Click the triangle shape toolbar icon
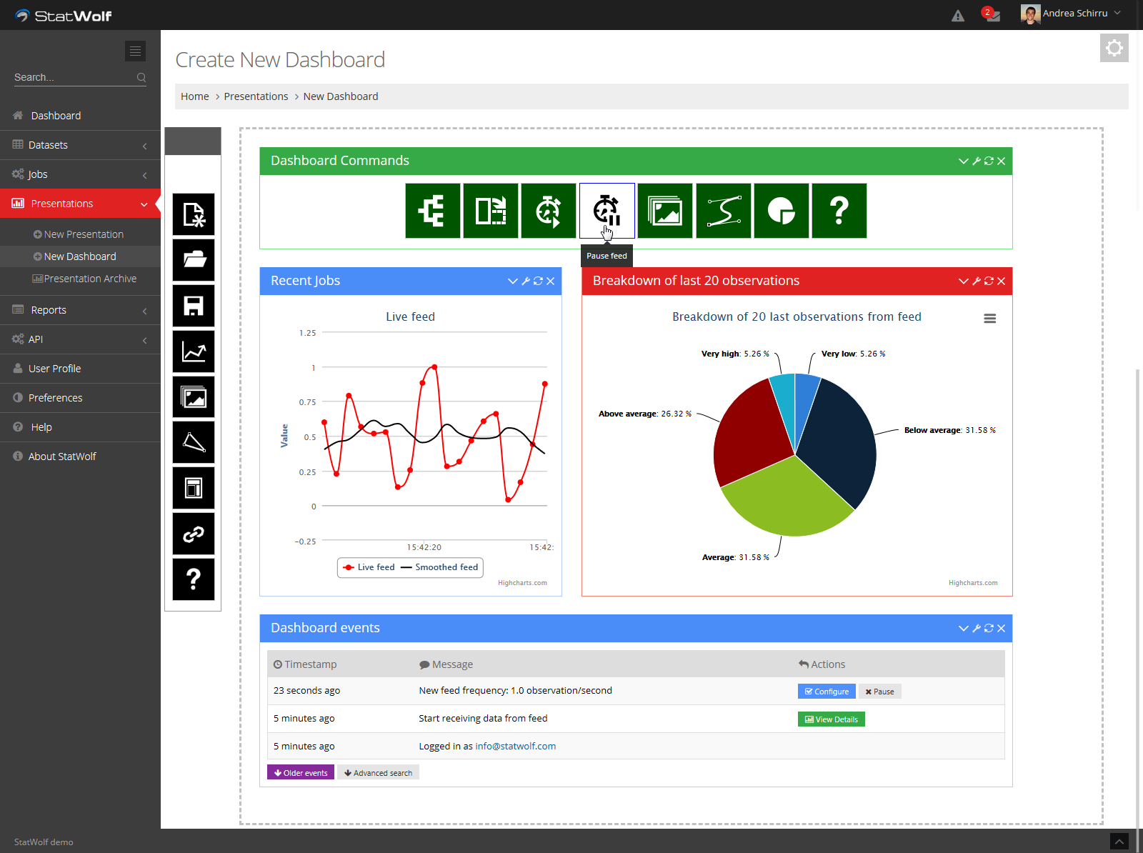The width and height of the screenshot is (1143, 853). [194, 443]
